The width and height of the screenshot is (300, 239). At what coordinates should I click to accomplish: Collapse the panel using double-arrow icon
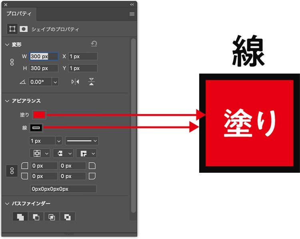(x=132, y=4)
